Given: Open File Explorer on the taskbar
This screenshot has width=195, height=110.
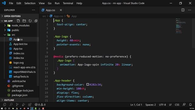Looking at the screenshot, I should click(x=13, y=108).
